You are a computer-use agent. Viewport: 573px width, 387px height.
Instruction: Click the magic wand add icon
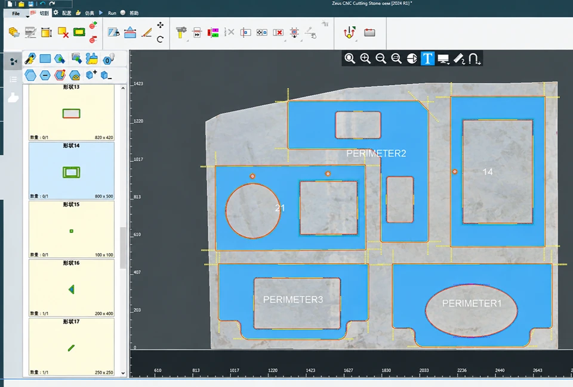30,59
